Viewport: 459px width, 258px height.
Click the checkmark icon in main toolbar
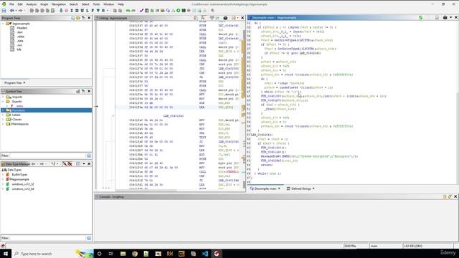coord(141,11)
